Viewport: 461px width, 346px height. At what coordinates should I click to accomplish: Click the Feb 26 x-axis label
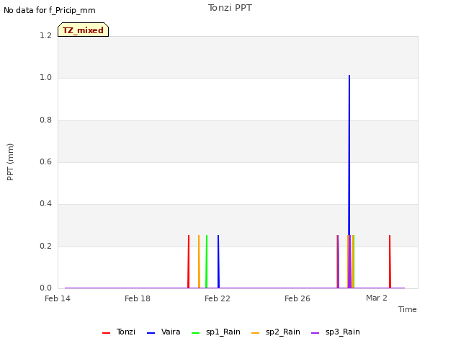click(297, 298)
